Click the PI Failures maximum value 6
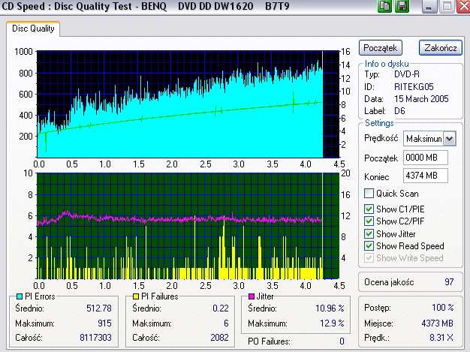470x352 pixels. (226, 323)
